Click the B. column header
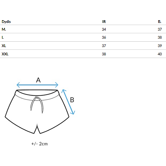The width and height of the screenshot is (166, 166). coord(160,22)
